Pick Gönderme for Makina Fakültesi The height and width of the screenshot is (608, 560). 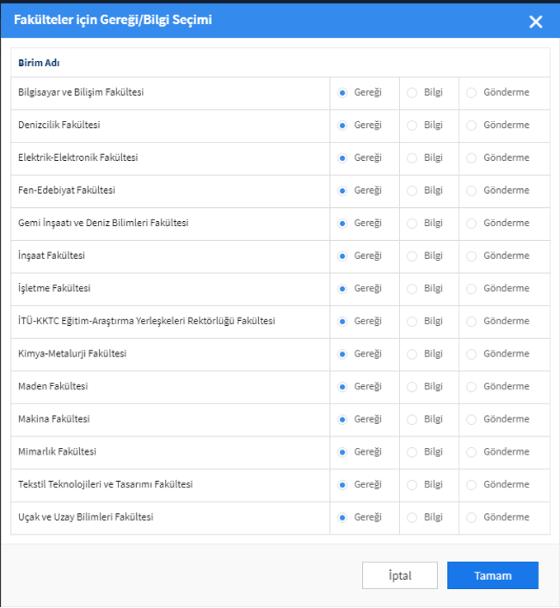pos(471,420)
